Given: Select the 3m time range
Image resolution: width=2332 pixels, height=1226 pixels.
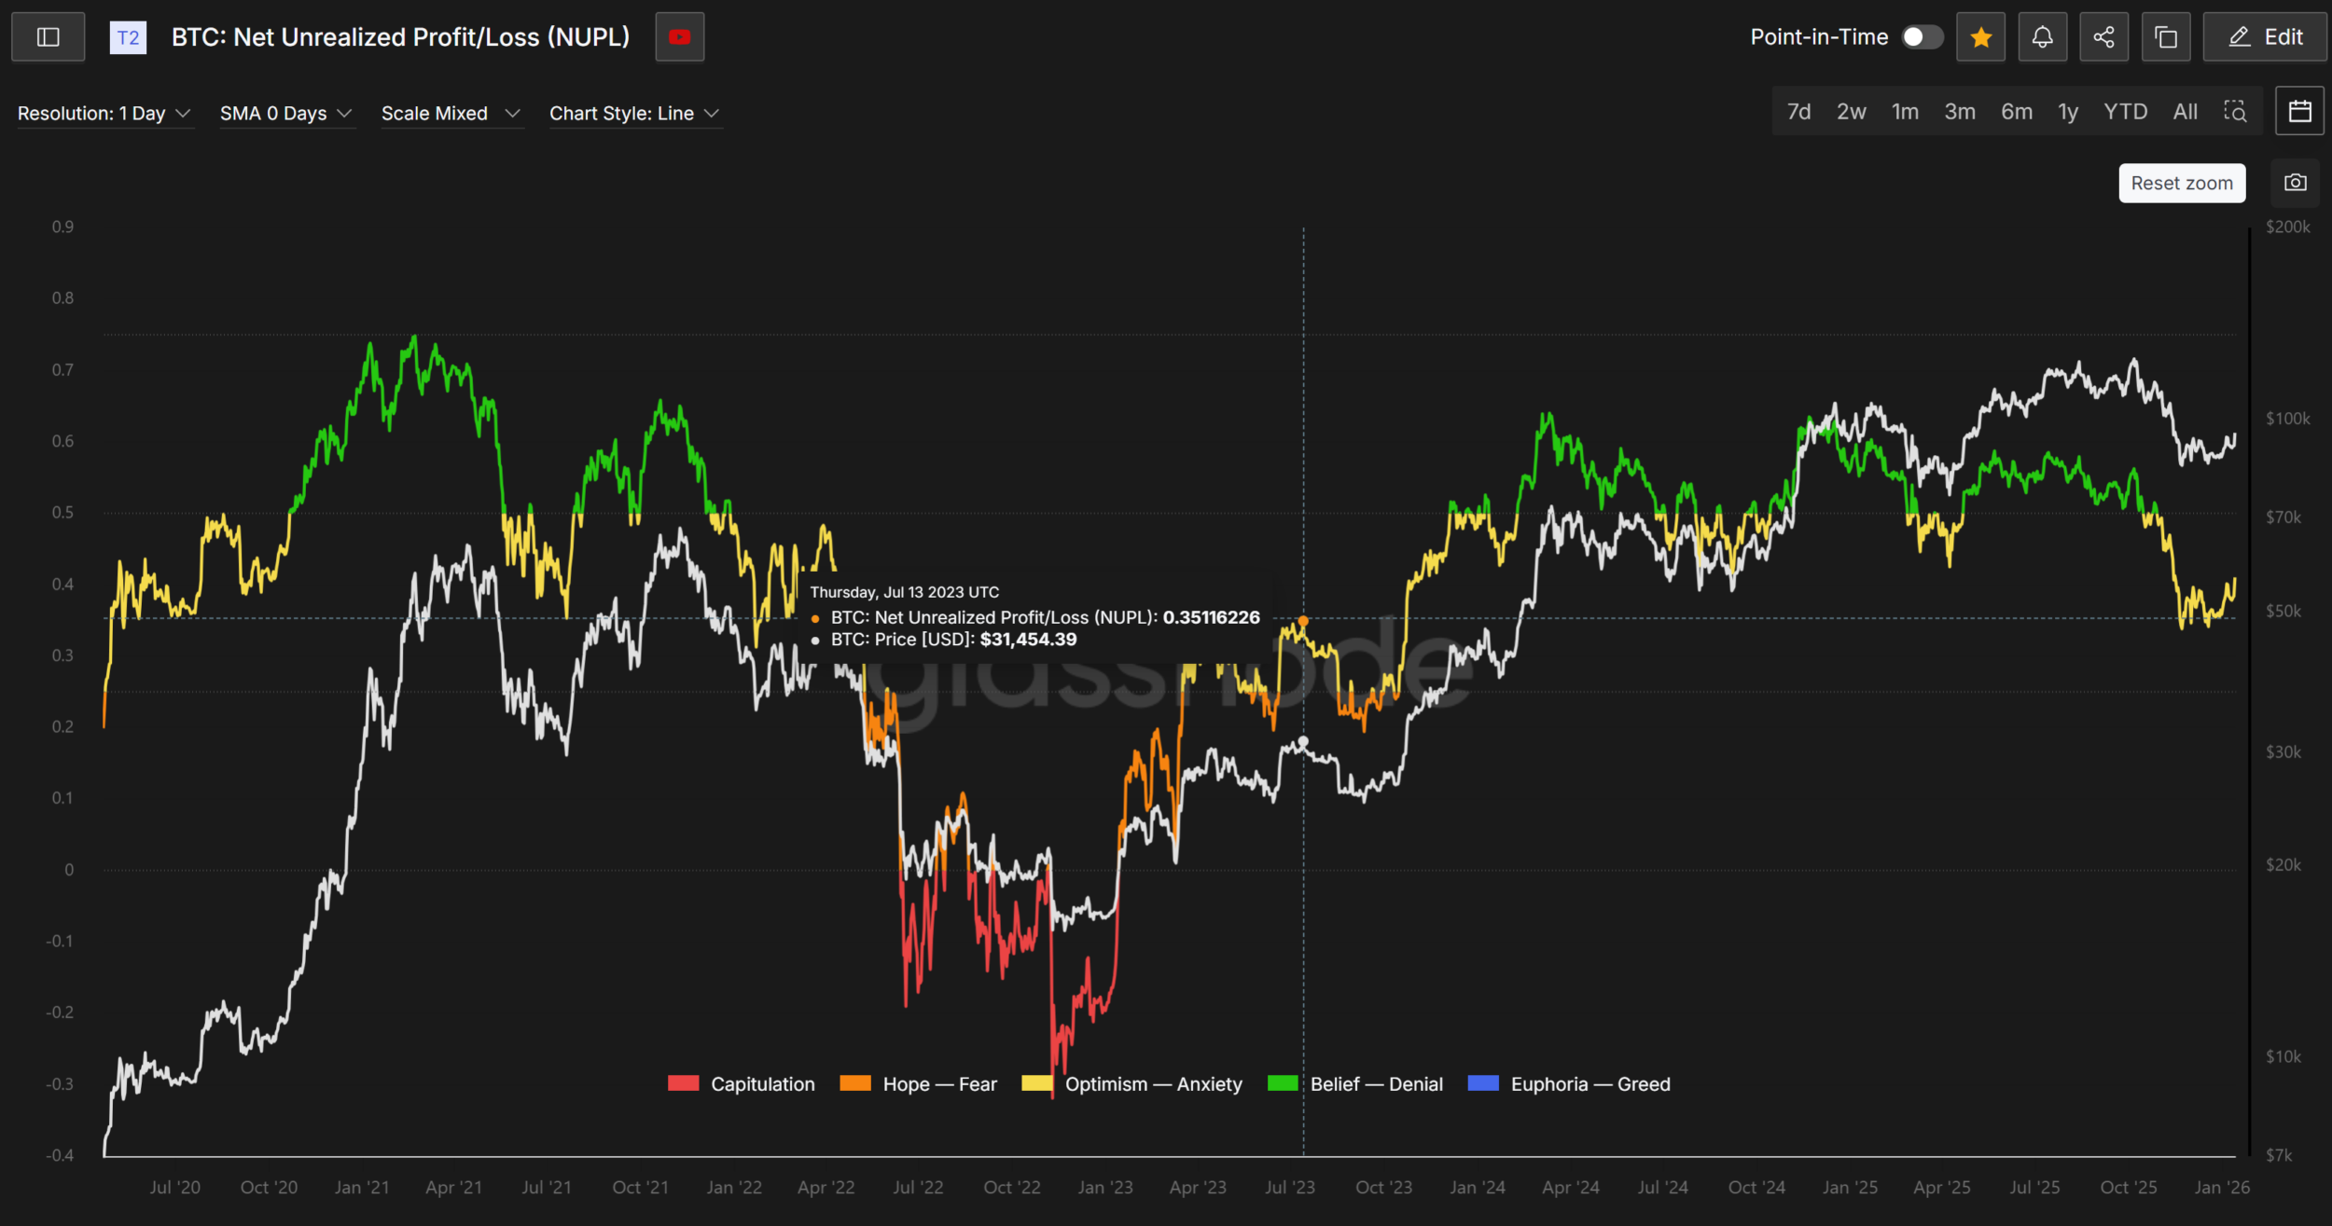Looking at the screenshot, I should tap(1959, 112).
